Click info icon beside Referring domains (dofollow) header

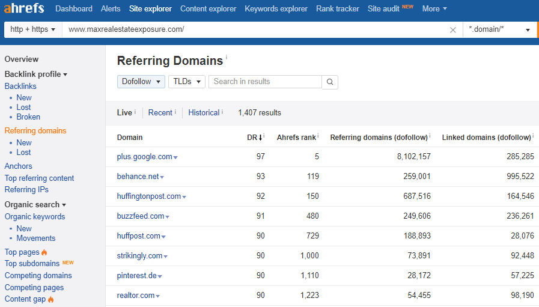pyautogui.click(x=430, y=136)
